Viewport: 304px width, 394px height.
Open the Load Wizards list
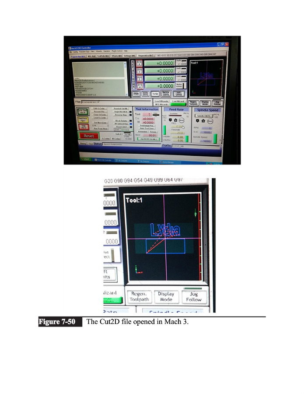click(x=161, y=101)
